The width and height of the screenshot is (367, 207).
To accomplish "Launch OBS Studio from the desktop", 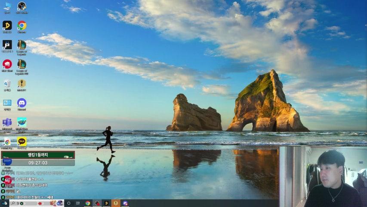I will (22, 7).
